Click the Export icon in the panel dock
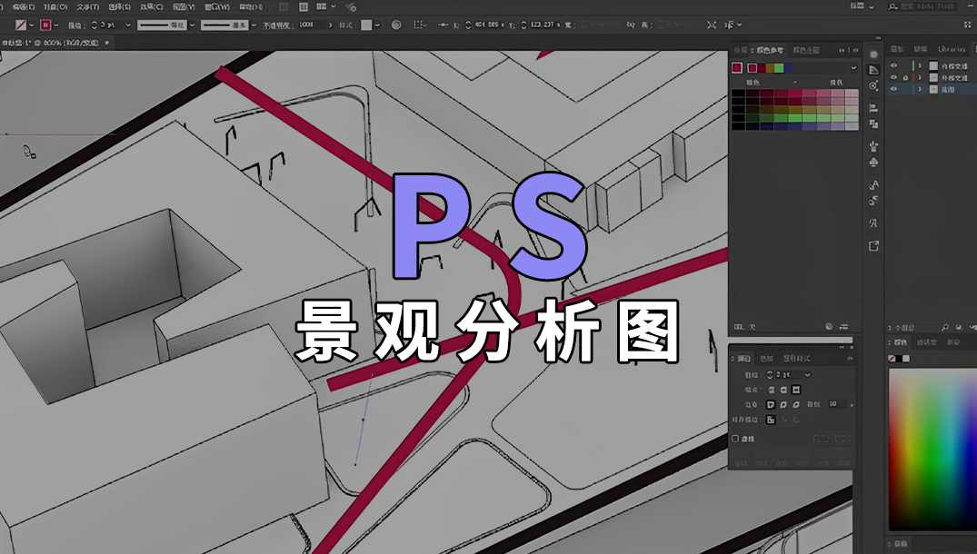Image resolution: width=977 pixels, height=554 pixels. tap(873, 246)
